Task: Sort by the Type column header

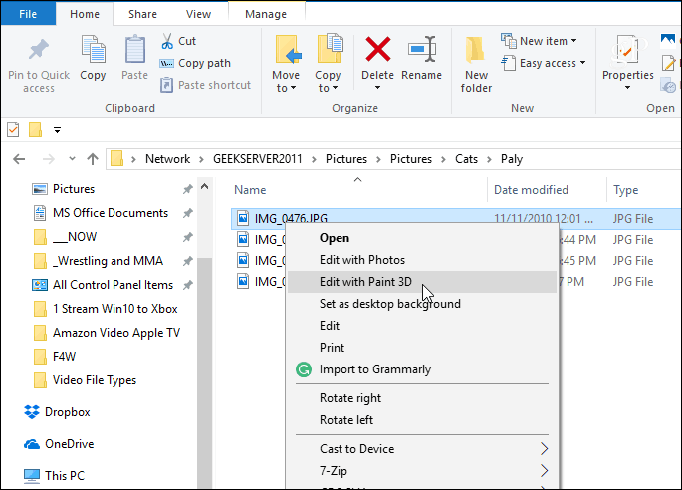Action: (x=626, y=190)
